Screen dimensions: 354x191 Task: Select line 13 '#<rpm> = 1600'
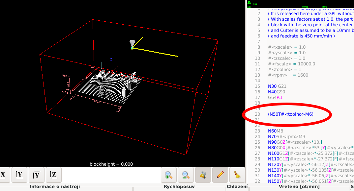coord(288,75)
